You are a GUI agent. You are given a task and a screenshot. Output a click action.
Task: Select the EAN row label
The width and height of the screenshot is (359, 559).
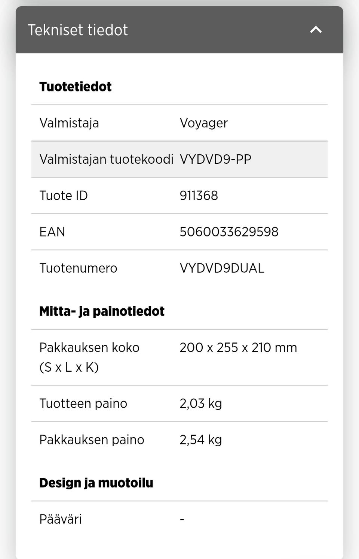point(52,232)
